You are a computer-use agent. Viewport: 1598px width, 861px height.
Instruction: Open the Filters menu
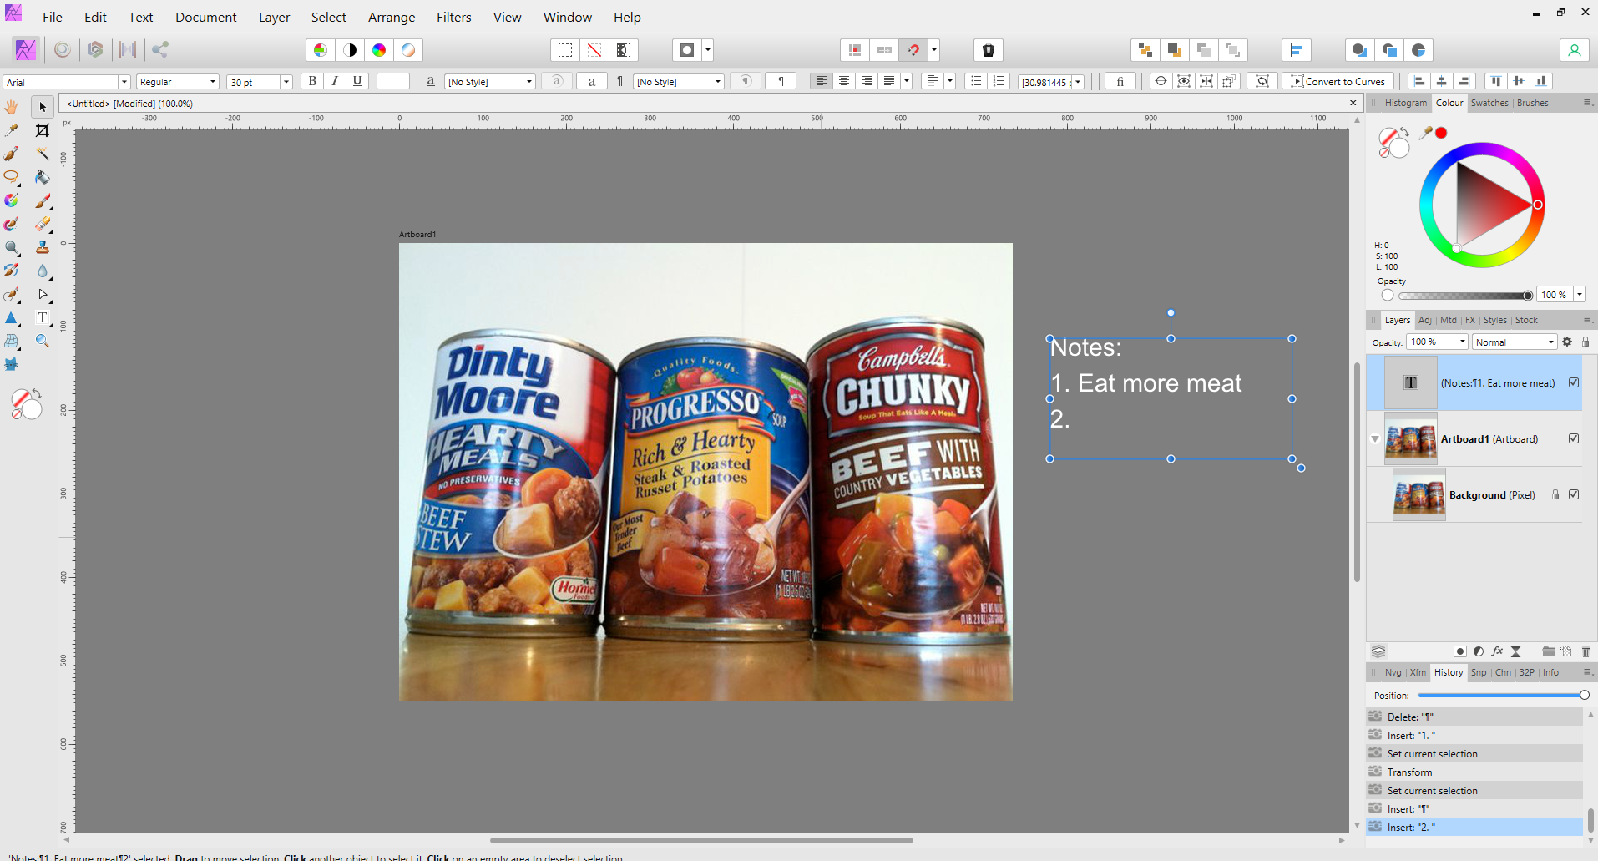tap(453, 17)
